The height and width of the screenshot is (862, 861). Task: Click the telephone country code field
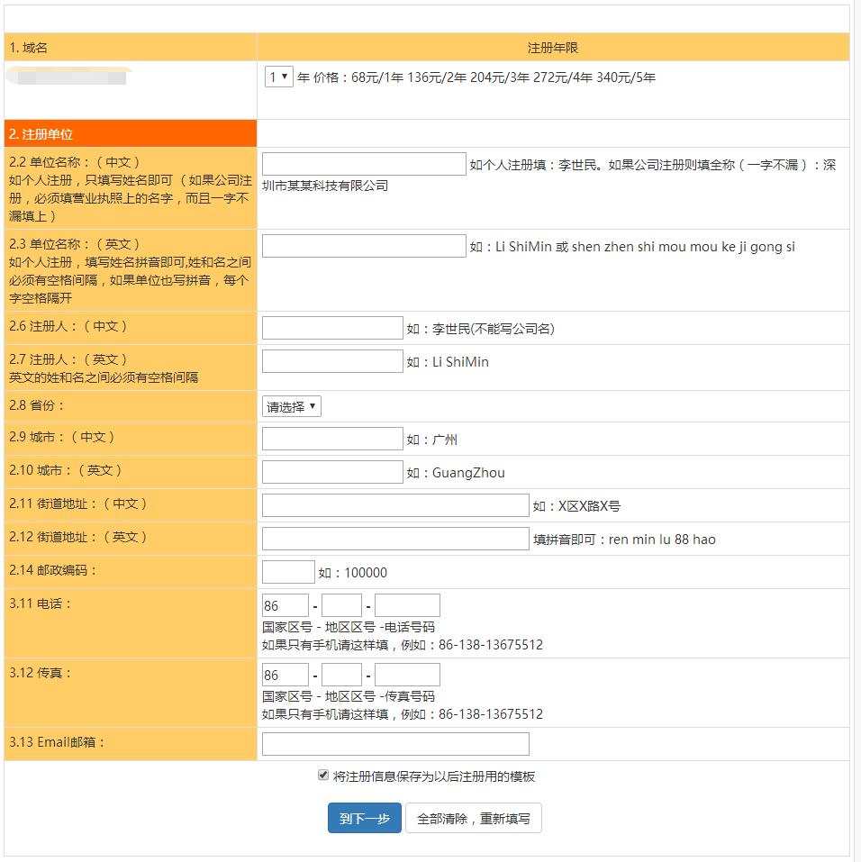(285, 605)
